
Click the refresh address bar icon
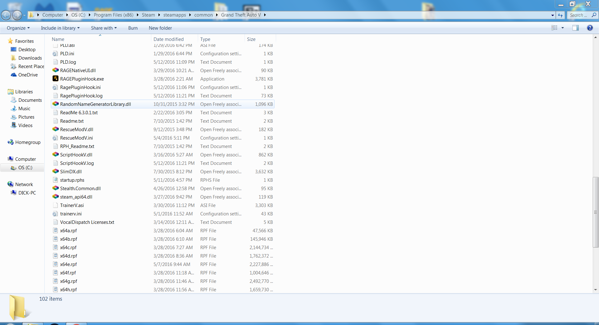(560, 15)
